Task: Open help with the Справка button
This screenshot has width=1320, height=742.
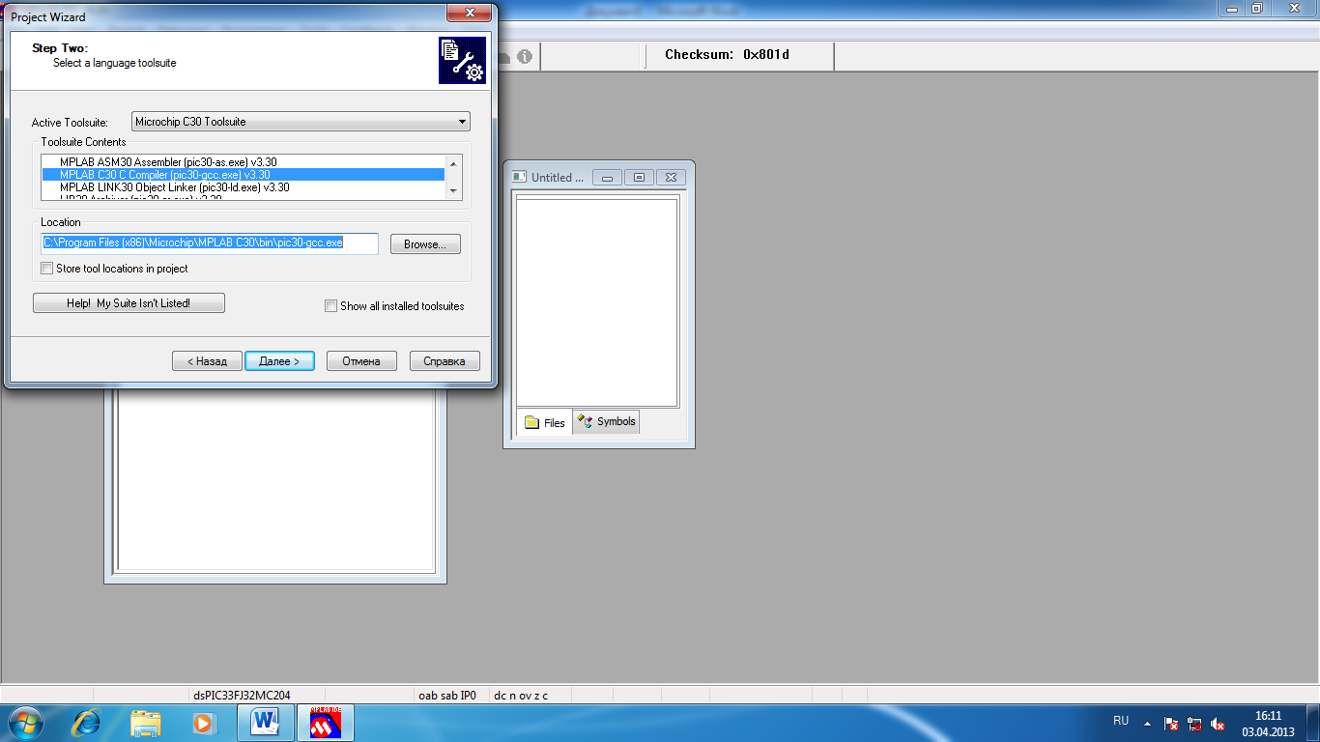Action: point(445,361)
